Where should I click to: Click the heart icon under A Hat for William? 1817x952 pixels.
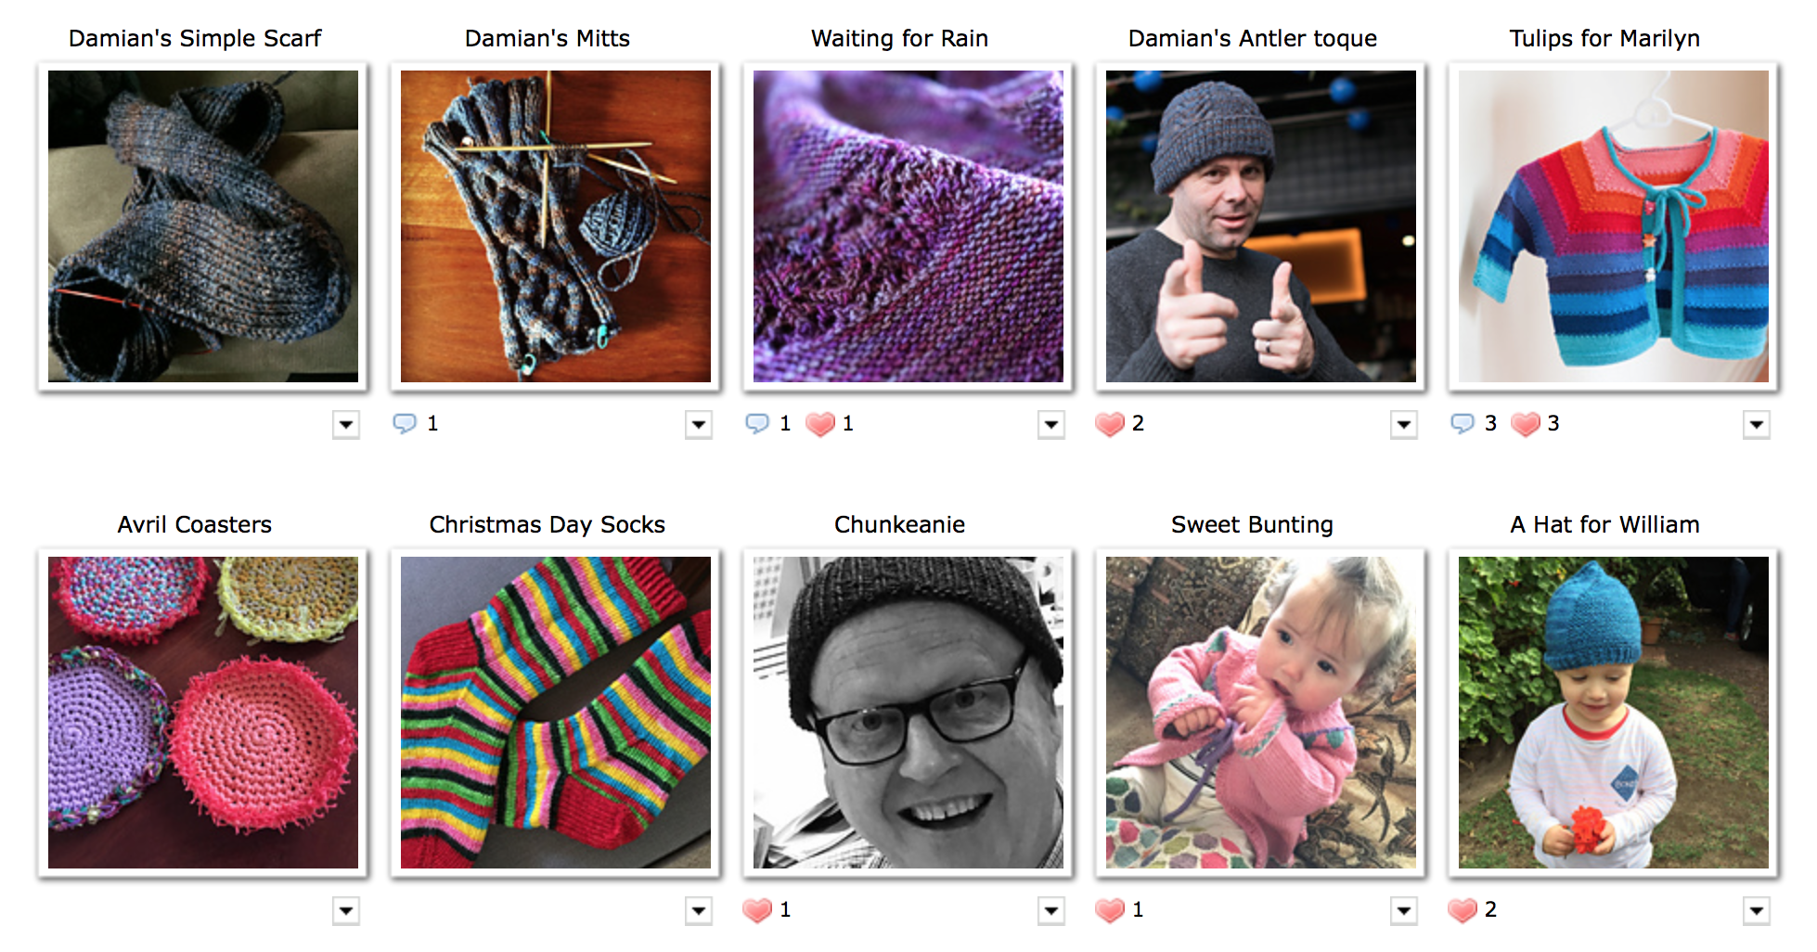[x=1463, y=910]
